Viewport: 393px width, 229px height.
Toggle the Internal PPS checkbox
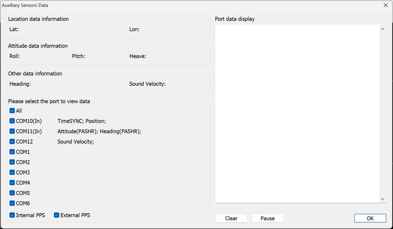12,215
